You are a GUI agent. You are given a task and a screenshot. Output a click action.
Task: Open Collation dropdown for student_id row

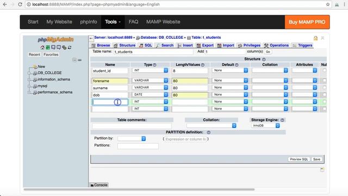270,70
